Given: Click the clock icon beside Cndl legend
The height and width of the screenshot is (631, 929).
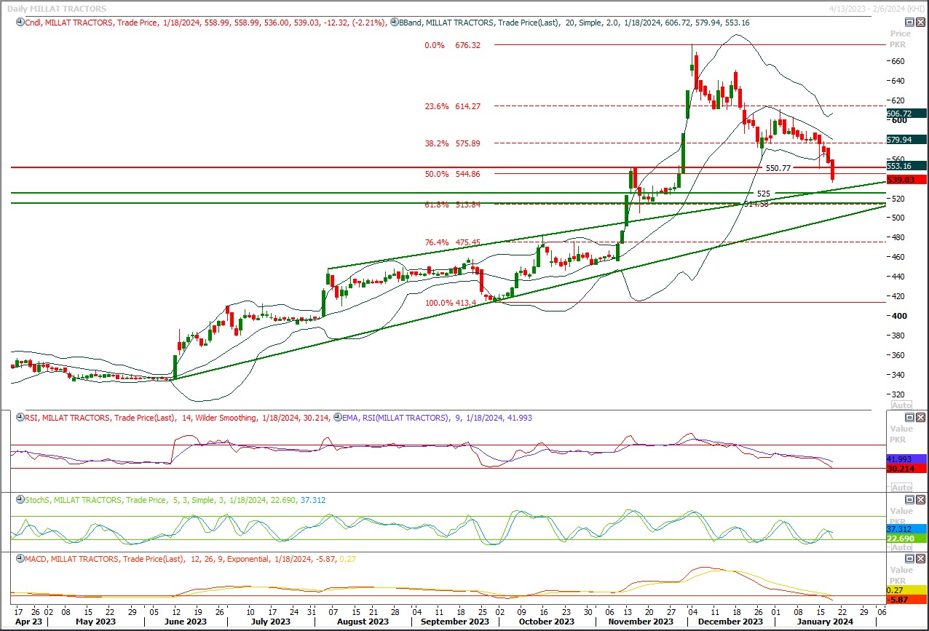Looking at the screenshot, I should coord(20,23).
